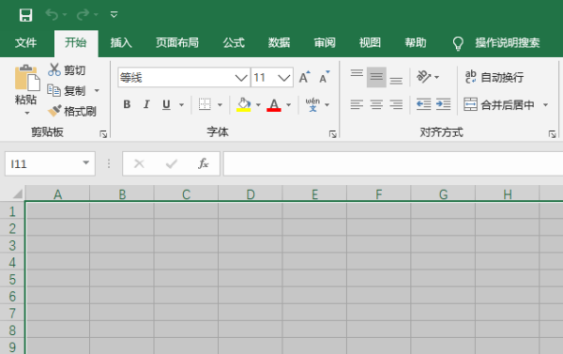Click Merge and Center (合并后居中) button
This screenshot has height=354, width=563.
[x=499, y=104]
